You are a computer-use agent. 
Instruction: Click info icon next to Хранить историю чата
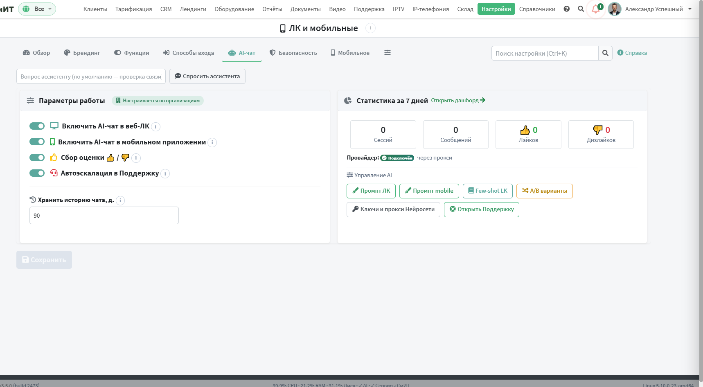(x=120, y=200)
